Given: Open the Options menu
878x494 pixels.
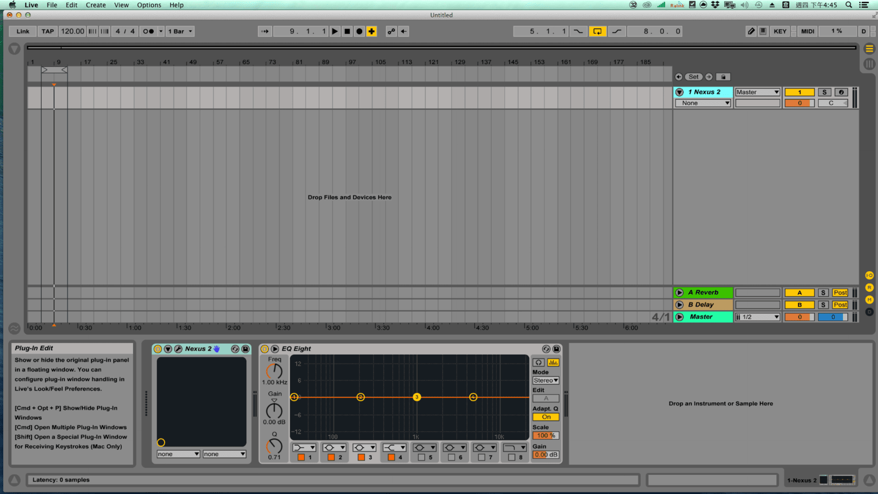Looking at the screenshot, I should coord(149,5).
